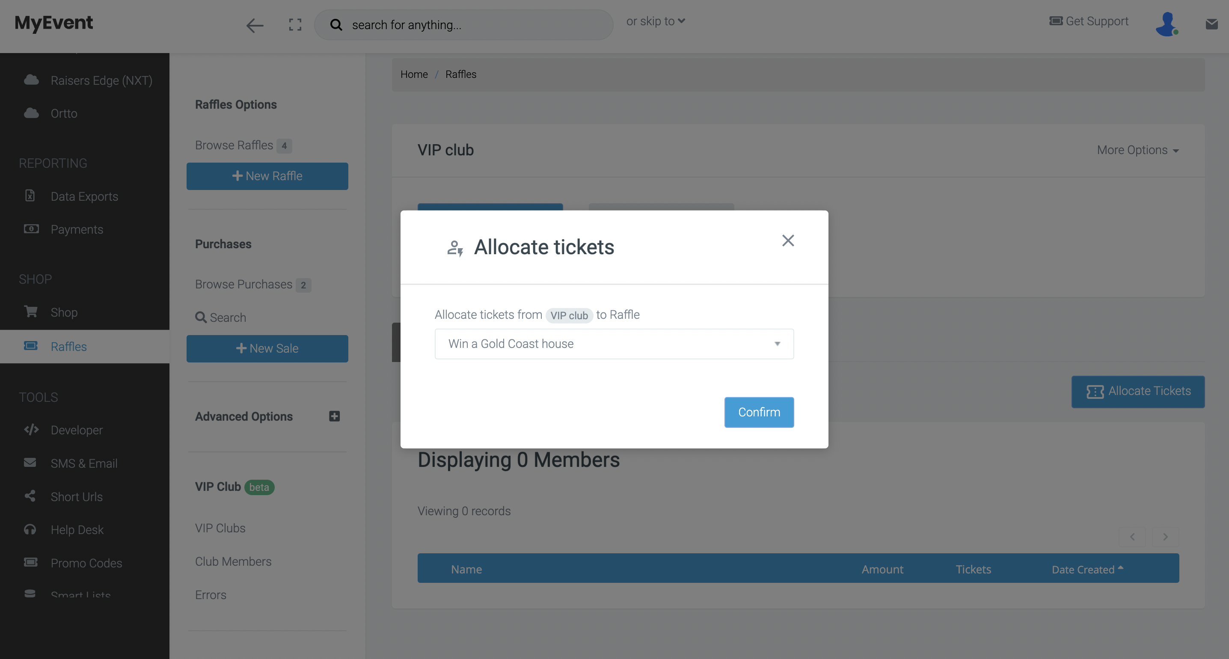The height and width of the screenshot is (659, 1229).
Task: Click the New Raffle button
Action: coord(267,176)
